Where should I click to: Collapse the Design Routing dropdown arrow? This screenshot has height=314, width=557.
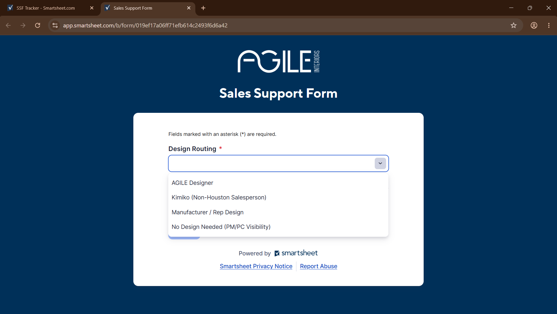coord(380,163)
